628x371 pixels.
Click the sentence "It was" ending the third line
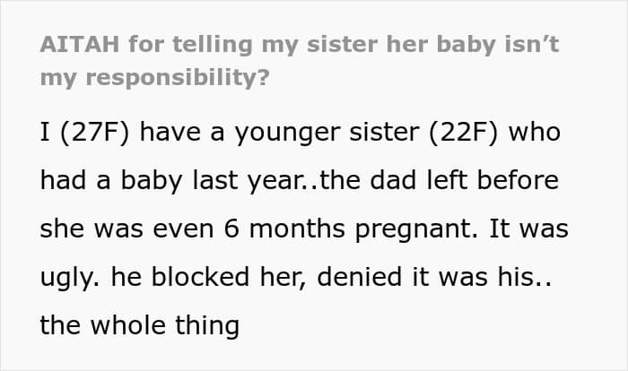pos(536,229)
